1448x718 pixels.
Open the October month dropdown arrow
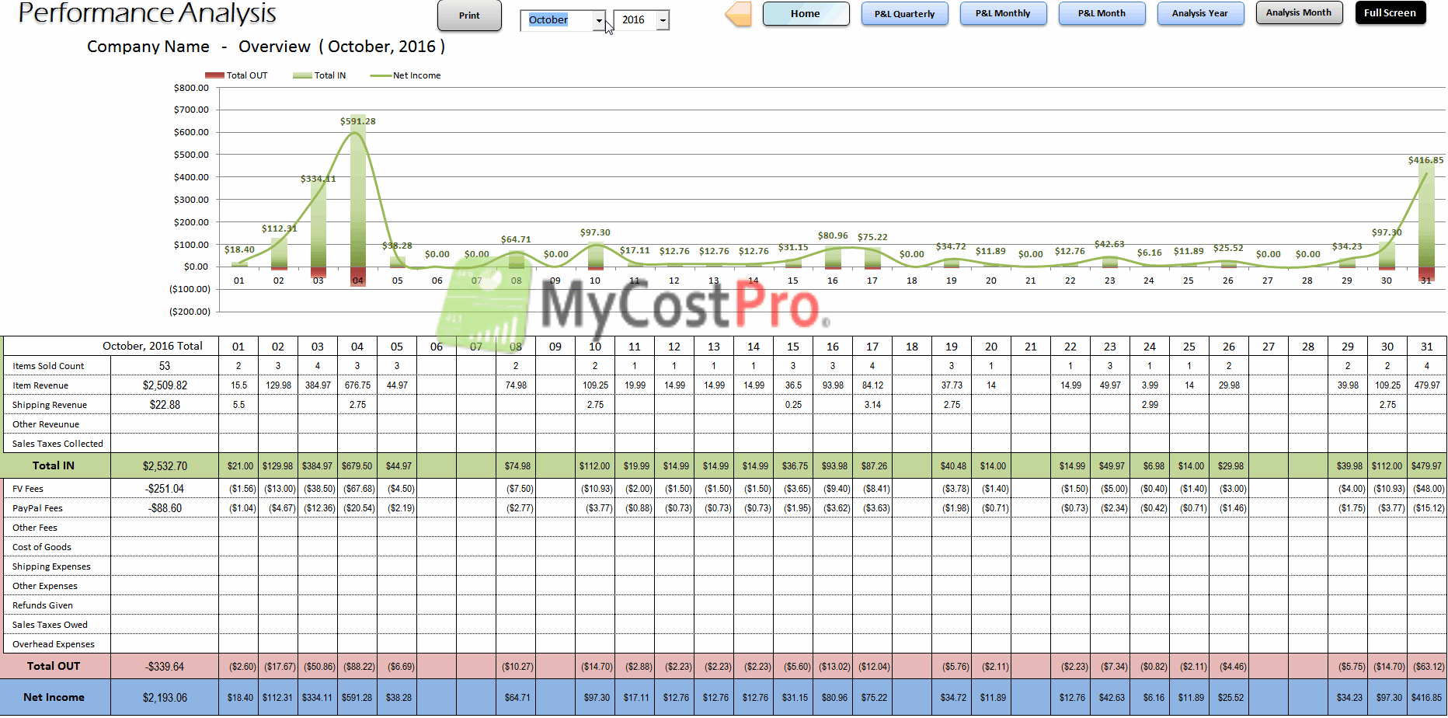click(599, 21)
